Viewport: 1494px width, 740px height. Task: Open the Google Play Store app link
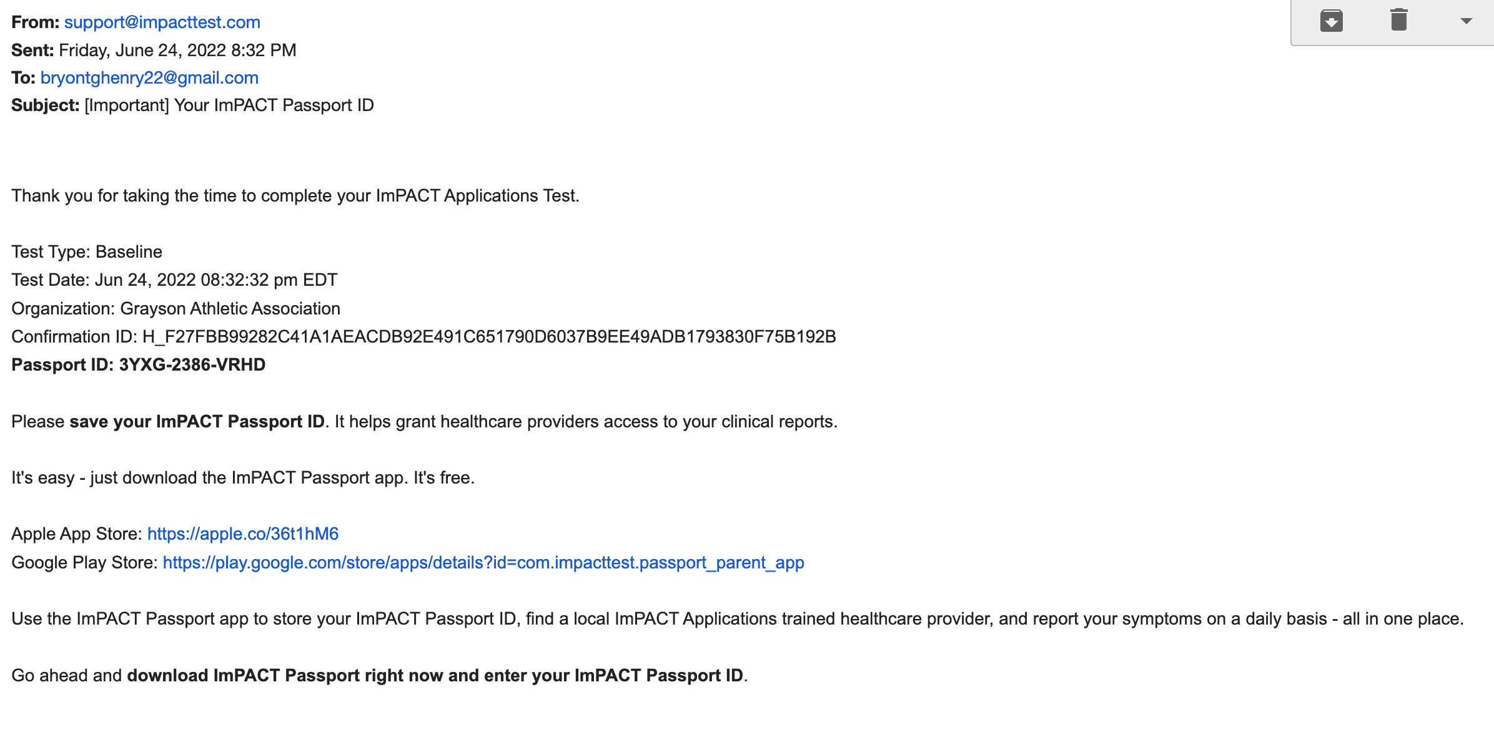point(483,562)
